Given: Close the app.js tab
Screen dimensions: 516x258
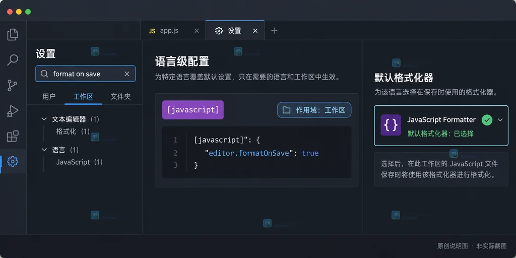Looking at the screenshot, I should (x=197, y=31).
